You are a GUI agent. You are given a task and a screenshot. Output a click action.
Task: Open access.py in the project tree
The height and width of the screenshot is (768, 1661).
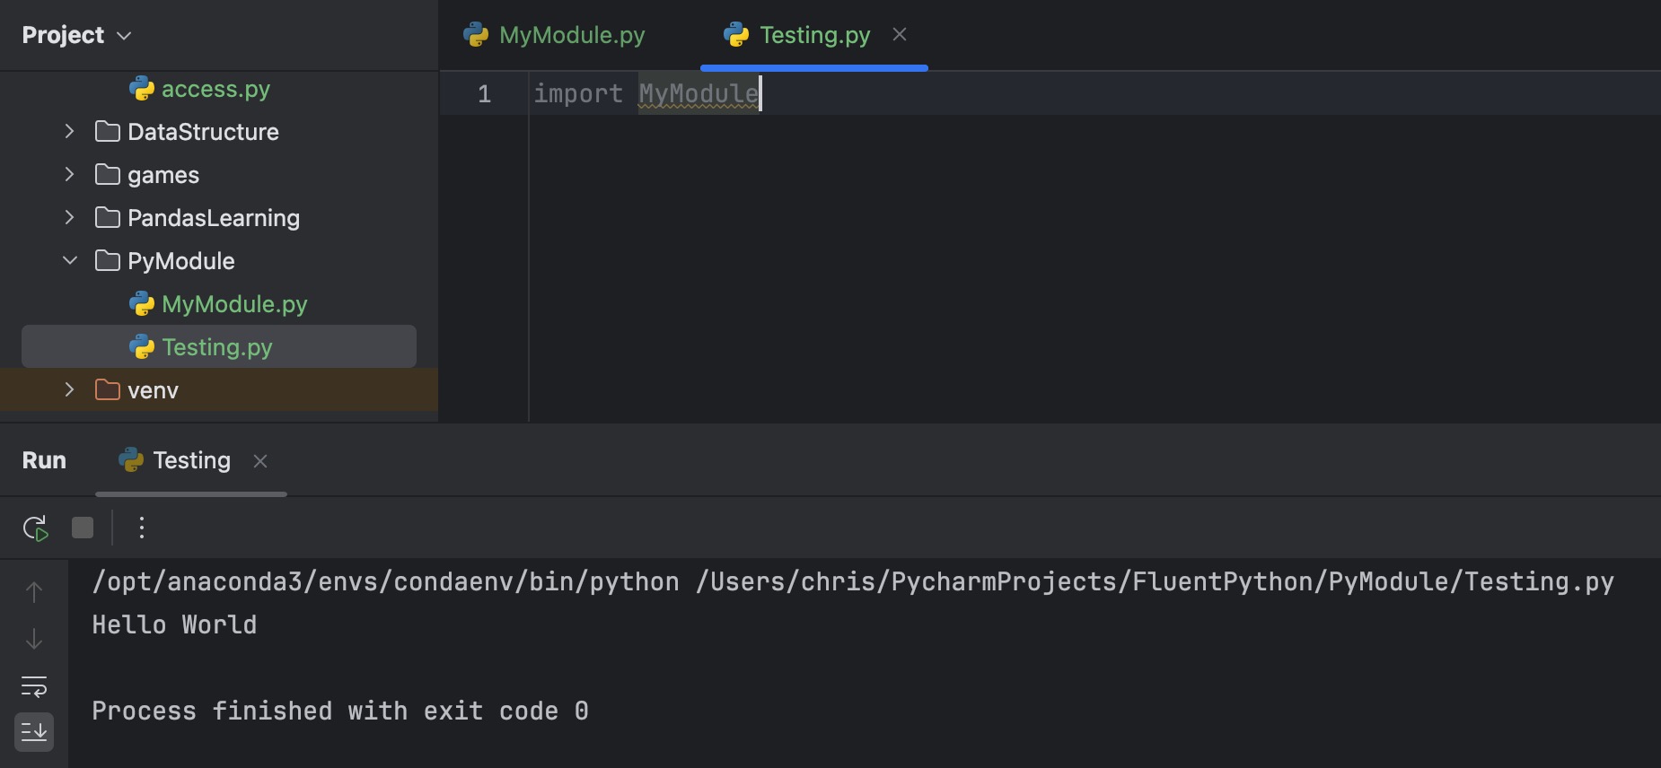tap(215, 89)
